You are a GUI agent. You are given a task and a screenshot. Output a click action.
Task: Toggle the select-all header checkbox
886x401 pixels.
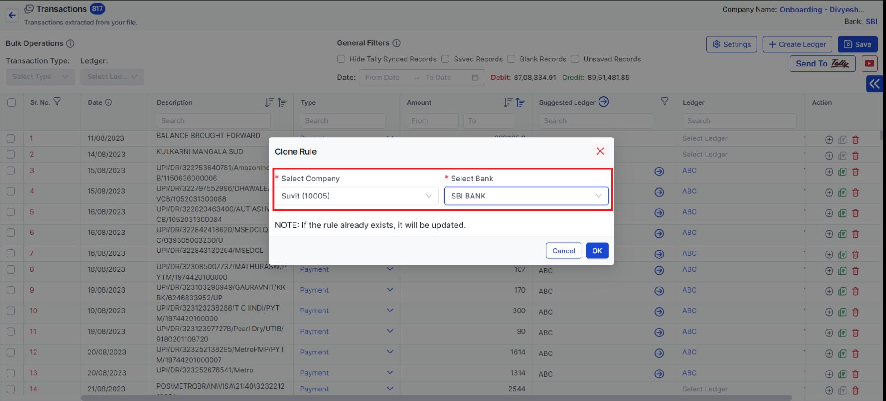12,102
